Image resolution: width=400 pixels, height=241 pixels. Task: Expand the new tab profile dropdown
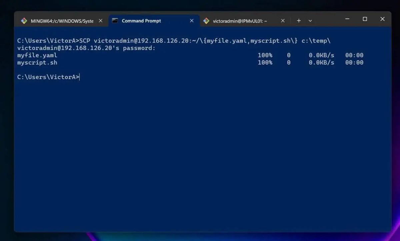click(310, 21)
